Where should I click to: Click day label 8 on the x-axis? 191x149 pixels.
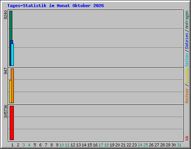[x=51, y=145]
